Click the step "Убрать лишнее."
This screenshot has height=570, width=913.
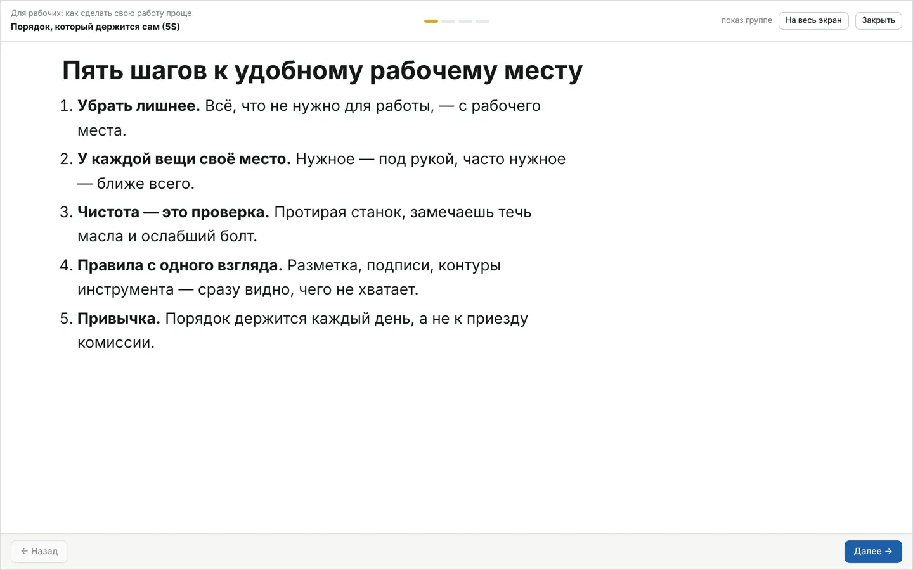point(139,106)
